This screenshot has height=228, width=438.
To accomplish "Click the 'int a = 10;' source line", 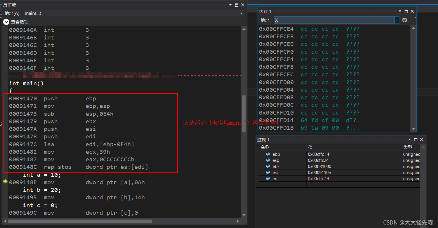I will (42, 175).
